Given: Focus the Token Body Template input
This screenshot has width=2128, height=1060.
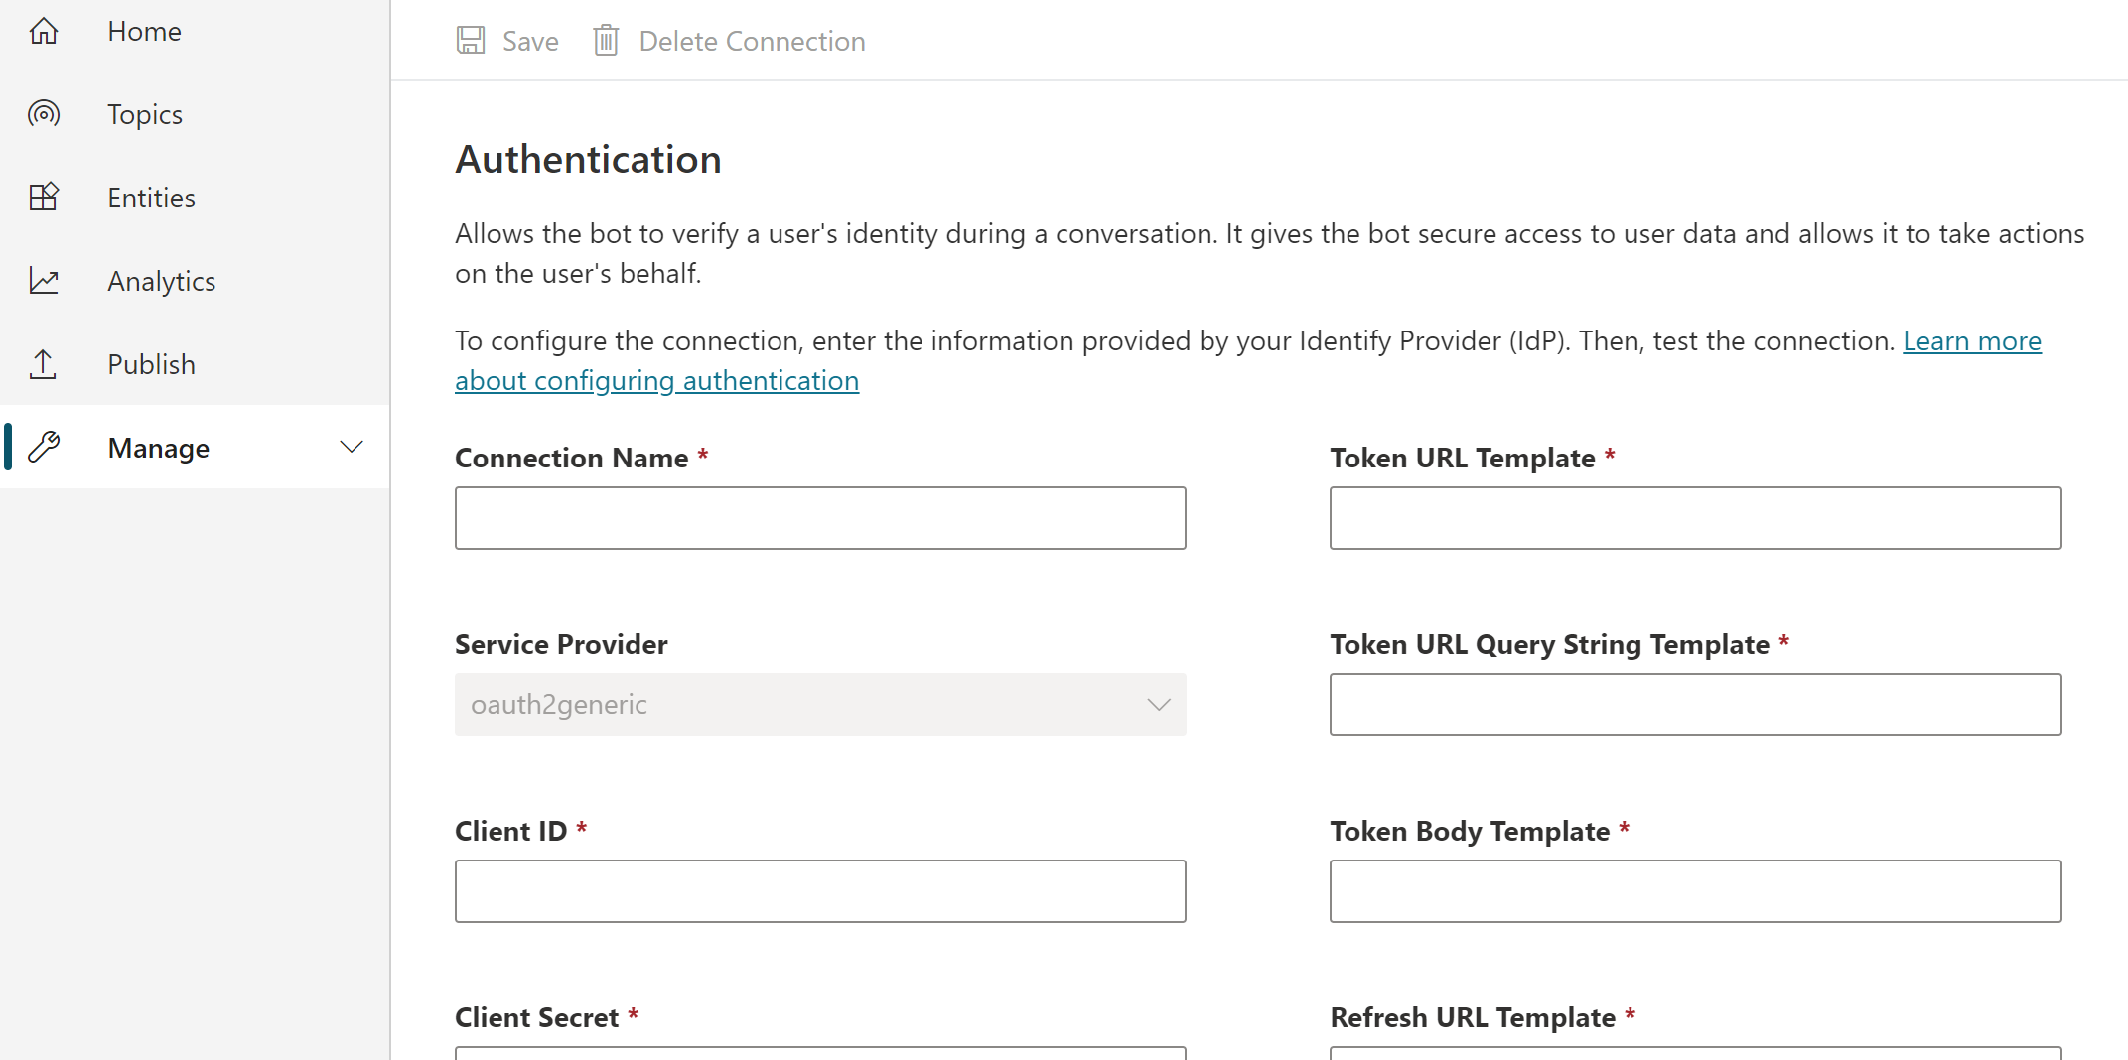Looking at the screenshot, I should coord(1695,891).
